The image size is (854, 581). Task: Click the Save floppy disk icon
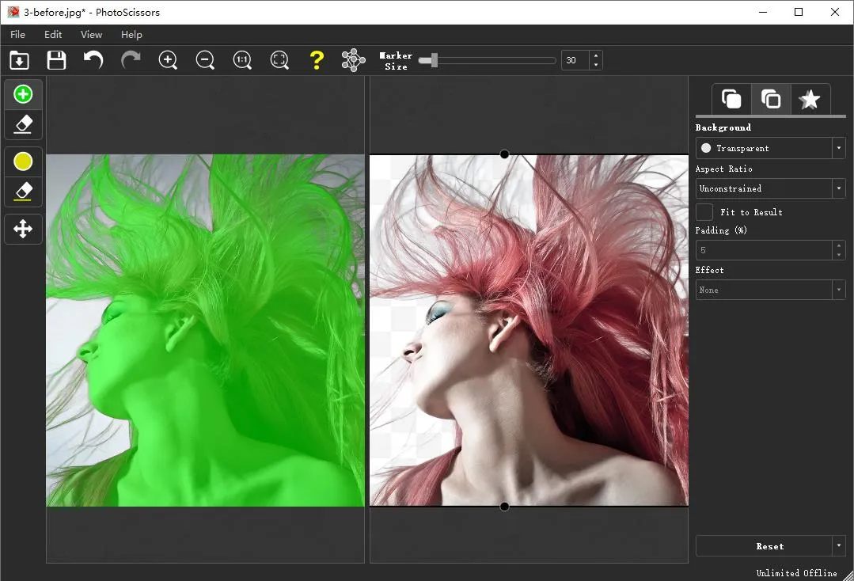pos(56,60)
